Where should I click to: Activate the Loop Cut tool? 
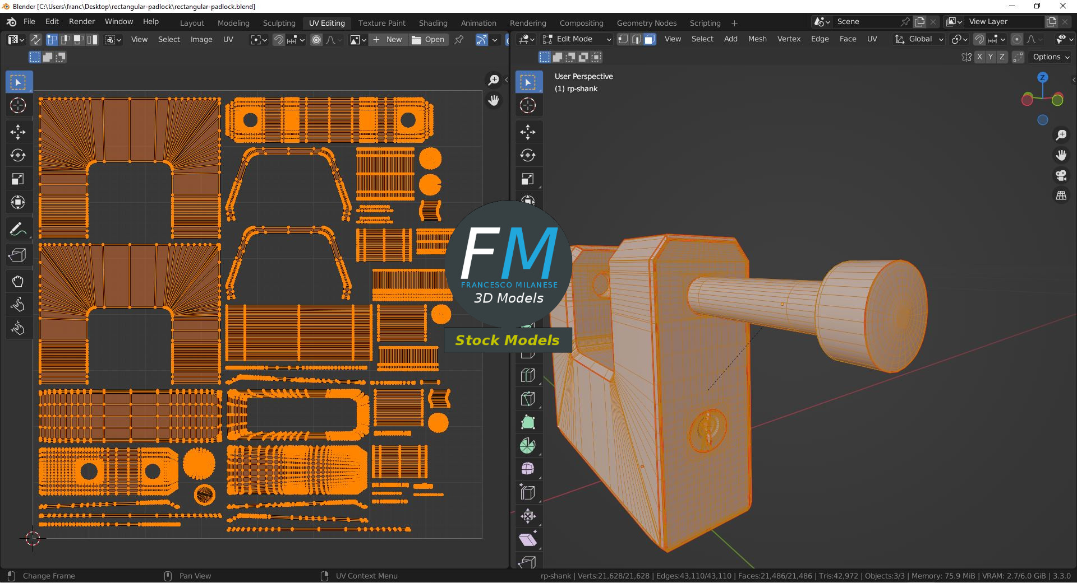pyautogui.click(x=528, y=375)
